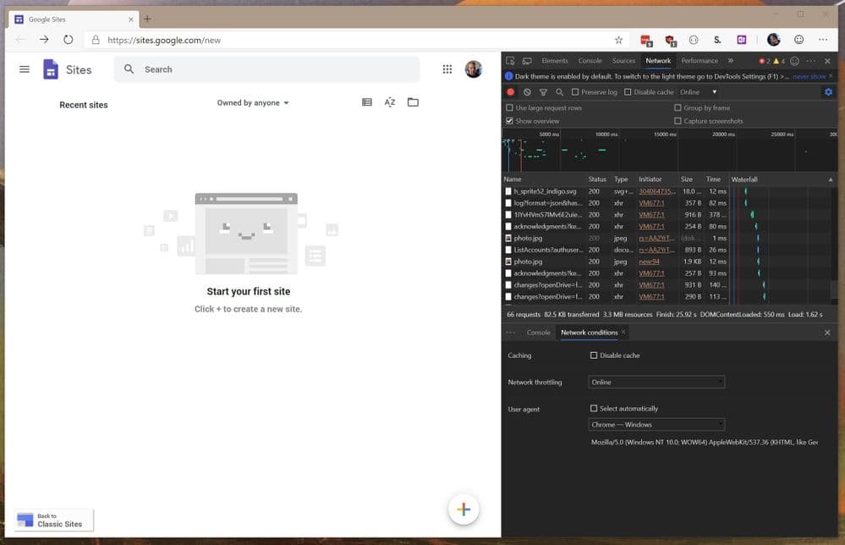This screenshot has height=545, width=845.
Task: Create a new site with plus button
Action: point(464,509)
